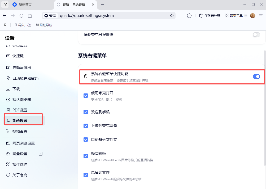Open user profile avatar

[x=252, y=16]
